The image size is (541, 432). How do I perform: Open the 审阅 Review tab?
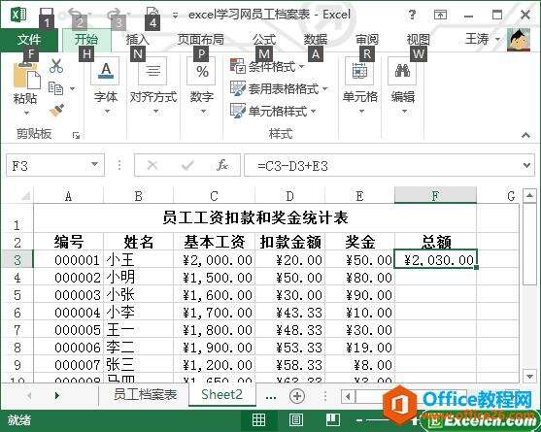(367, 39)
